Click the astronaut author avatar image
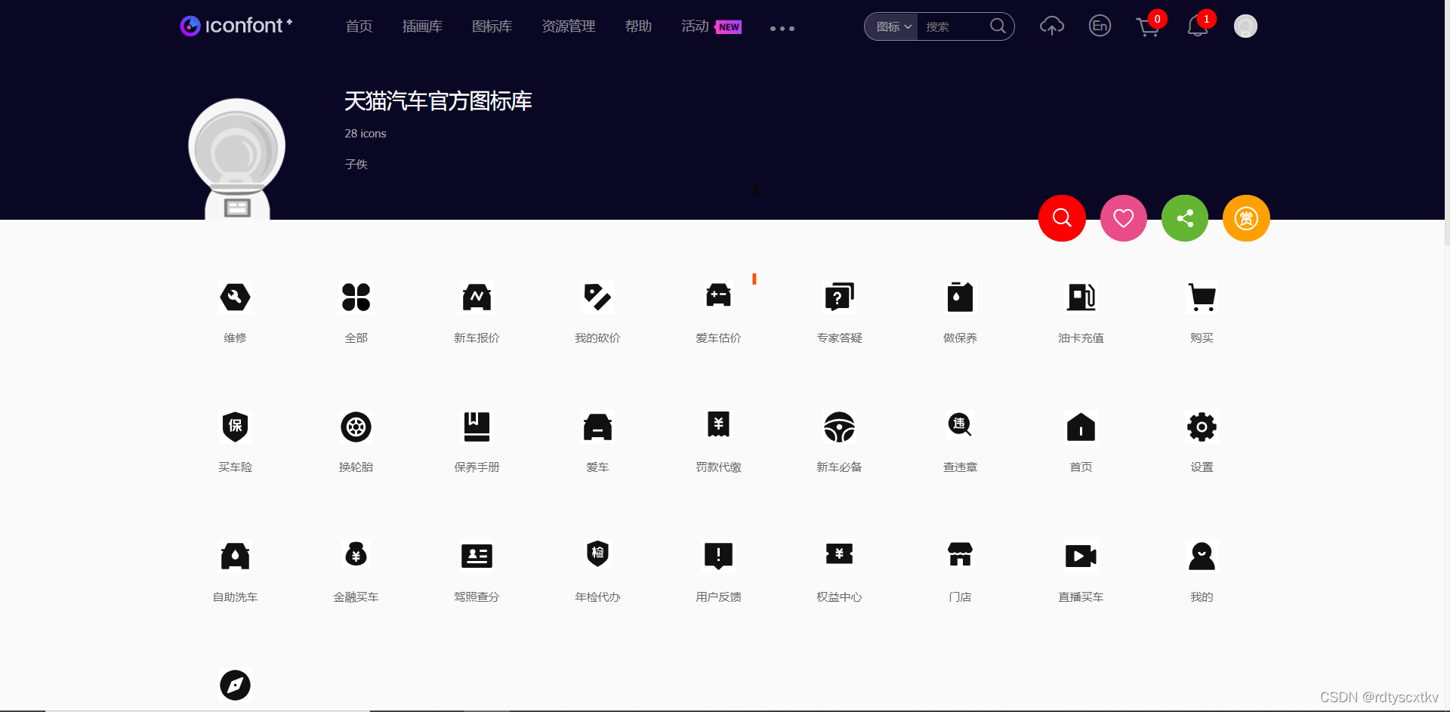Viewport: 1450px width, 712px height. coord(236,159)
